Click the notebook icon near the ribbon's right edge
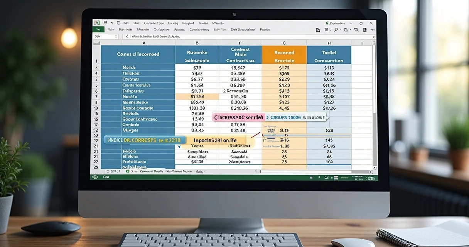This screenshot has height=247, width=469. click(x=365, y=30)
